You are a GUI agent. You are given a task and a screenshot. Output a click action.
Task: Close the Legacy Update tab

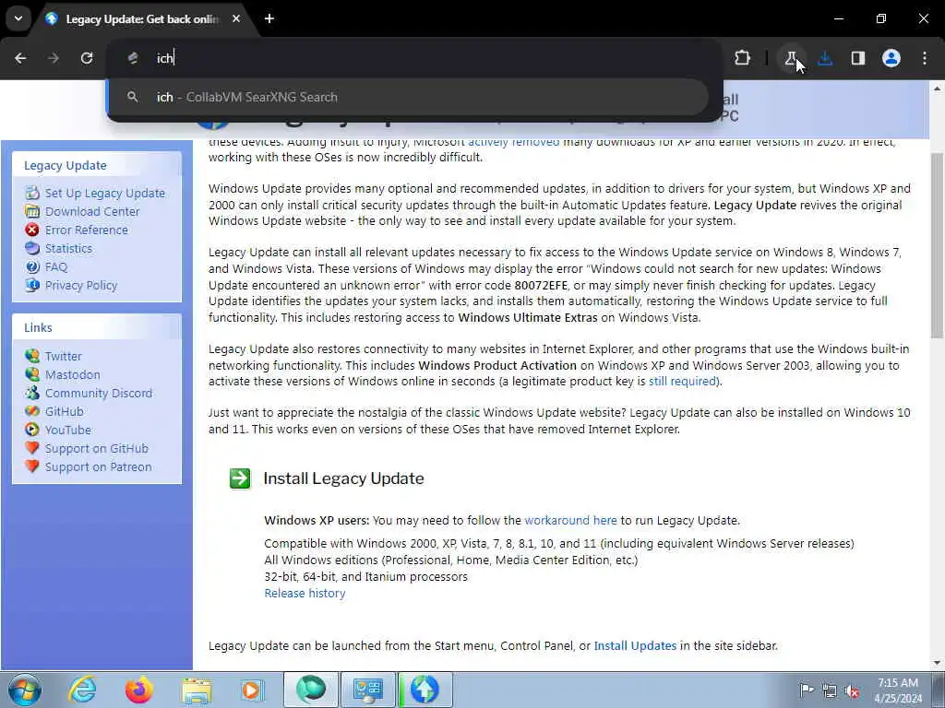click(236, 18)
